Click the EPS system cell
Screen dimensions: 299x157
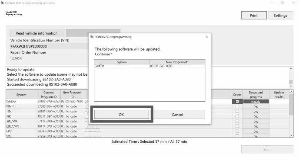(21, 131)
